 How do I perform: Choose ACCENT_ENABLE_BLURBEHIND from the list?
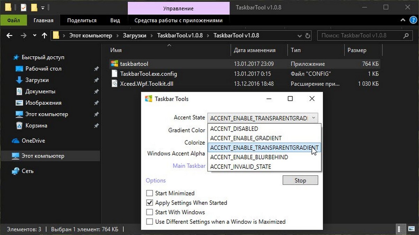coord(249,157)
